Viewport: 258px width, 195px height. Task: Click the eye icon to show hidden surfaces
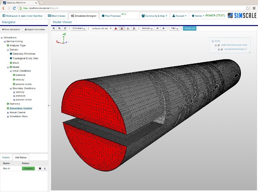[x=164, y=28]
